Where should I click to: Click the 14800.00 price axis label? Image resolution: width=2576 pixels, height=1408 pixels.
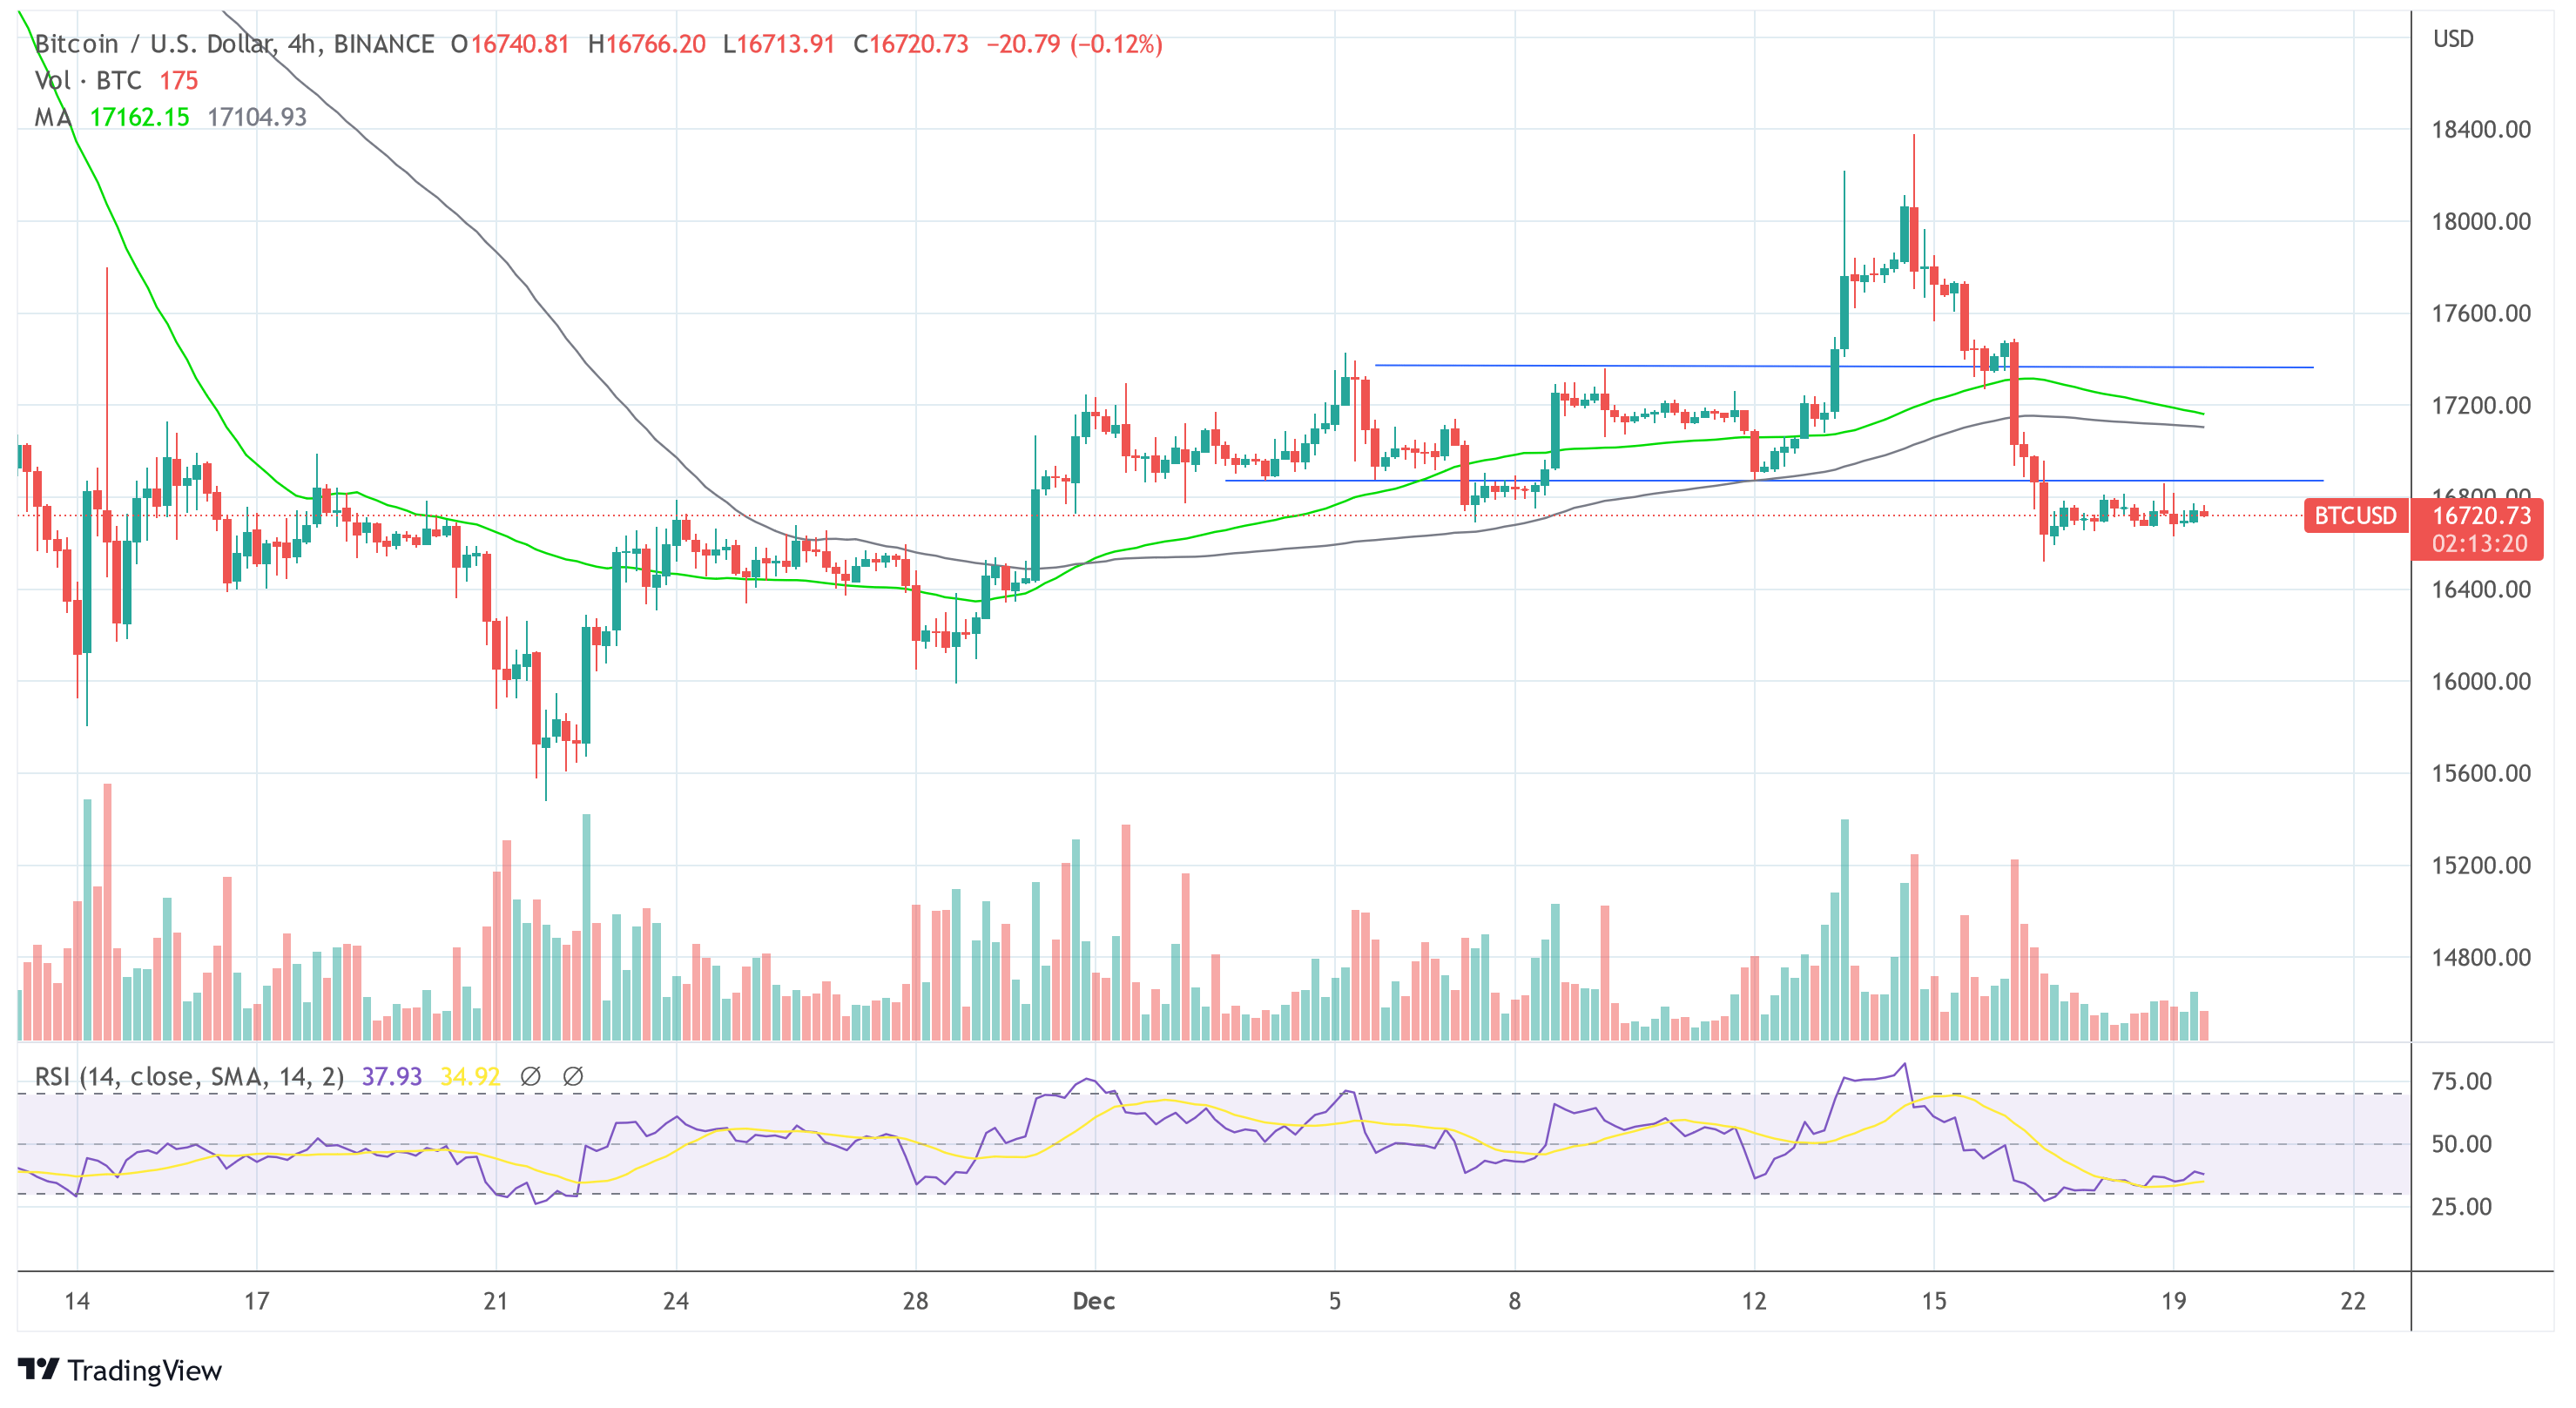point(2481,957)
